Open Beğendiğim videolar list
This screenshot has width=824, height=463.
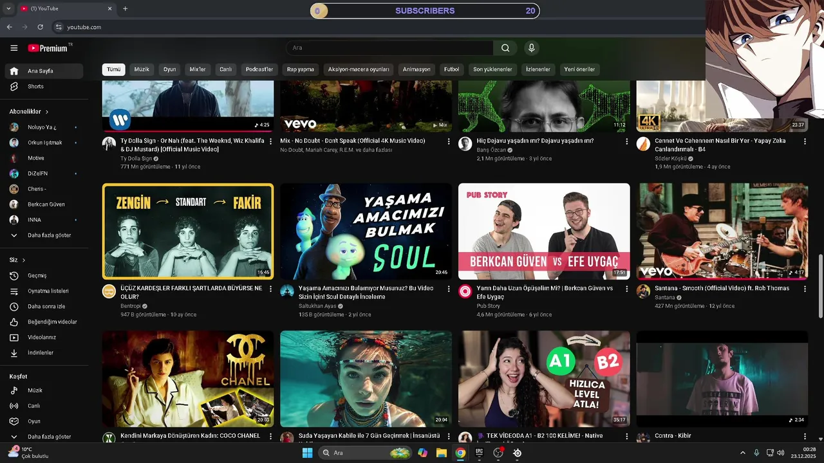coord(44,322)
